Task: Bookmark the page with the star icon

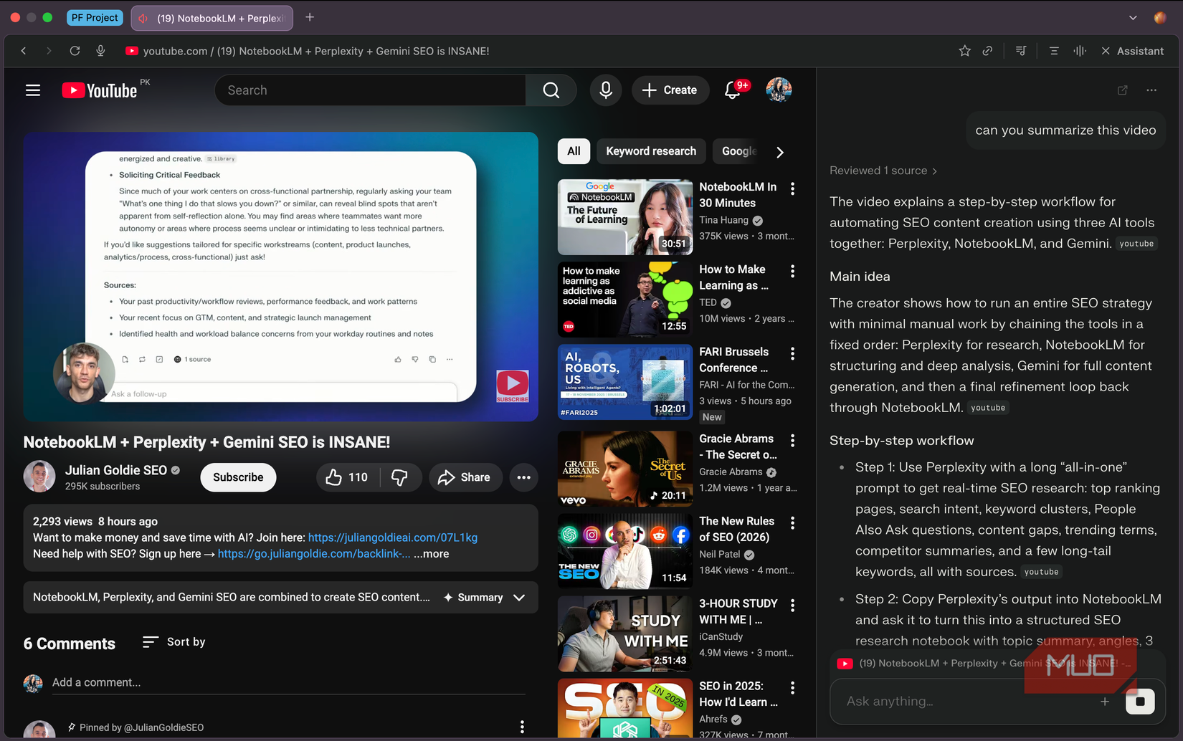Action: click(964, 51)
